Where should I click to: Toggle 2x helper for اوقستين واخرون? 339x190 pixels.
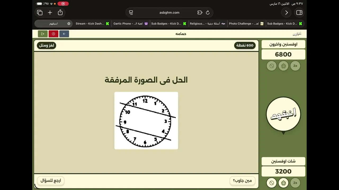pyautogui.click(x=295, y=66)
